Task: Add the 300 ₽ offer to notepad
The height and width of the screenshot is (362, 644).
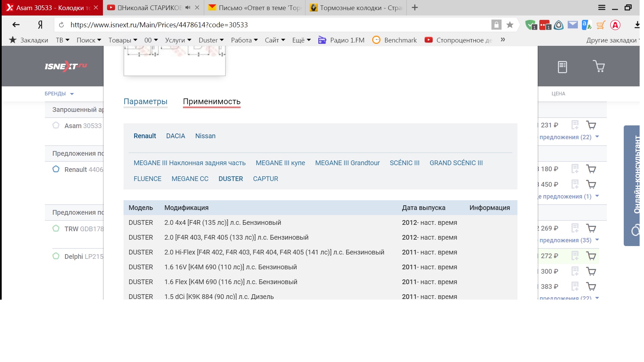Action: point(575,271)
